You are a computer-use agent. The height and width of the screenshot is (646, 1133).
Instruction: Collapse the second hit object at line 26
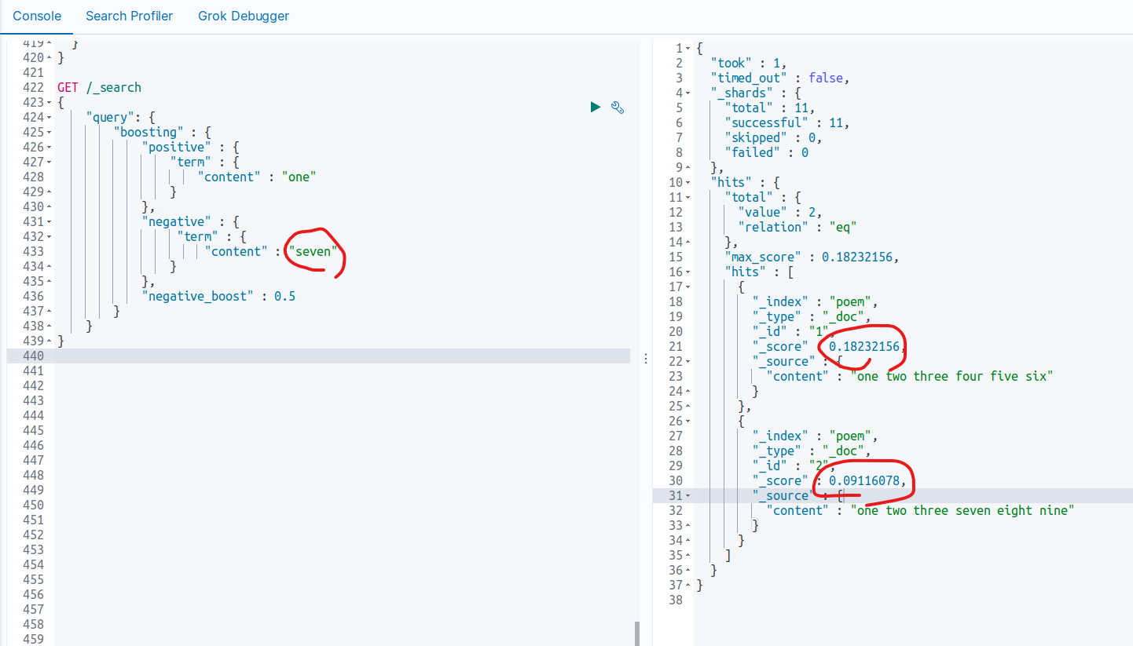[x=688, y=422]
